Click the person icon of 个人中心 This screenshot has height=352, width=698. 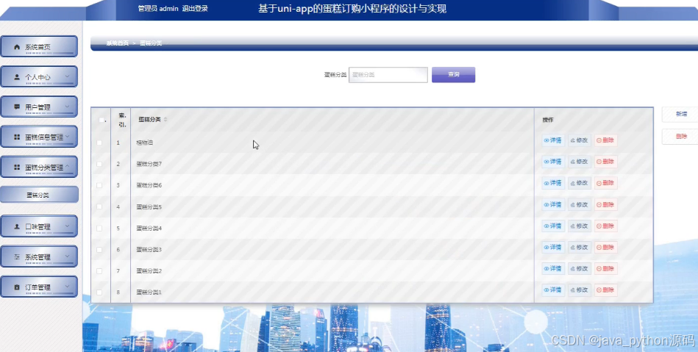coord(17,77)
